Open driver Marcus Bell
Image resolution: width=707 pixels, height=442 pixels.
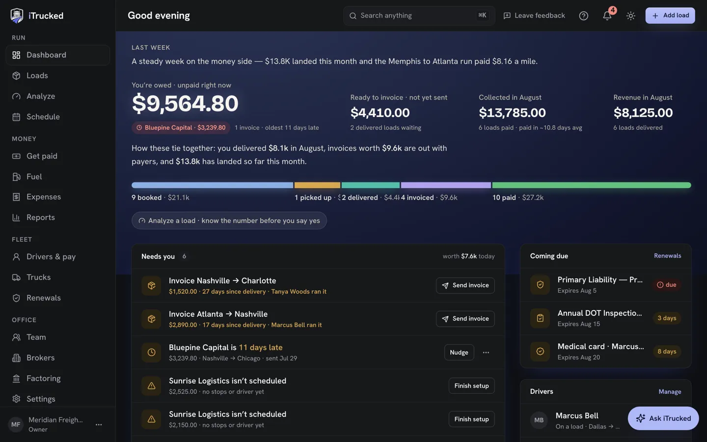click(577, 416)
